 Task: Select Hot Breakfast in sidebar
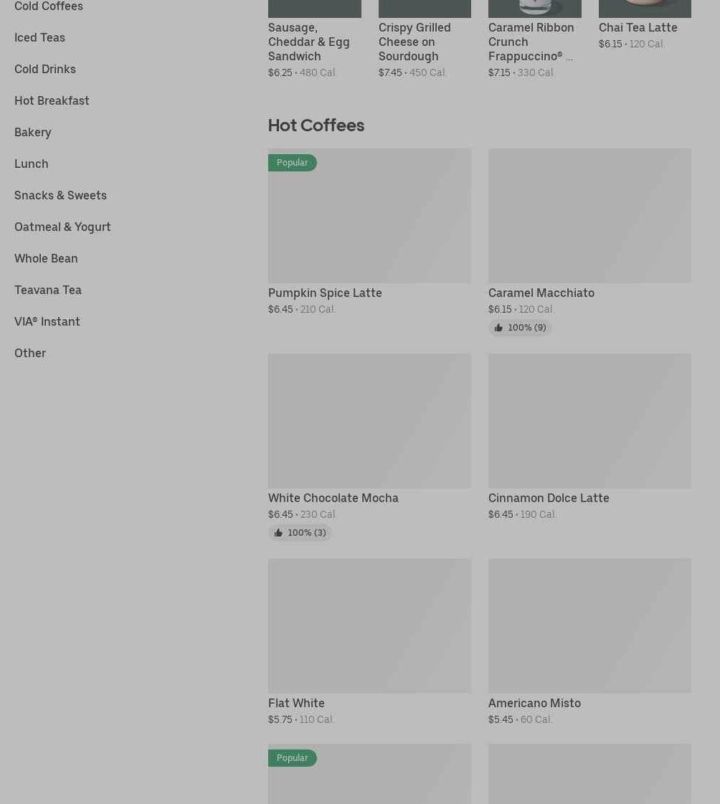[52, 100]
